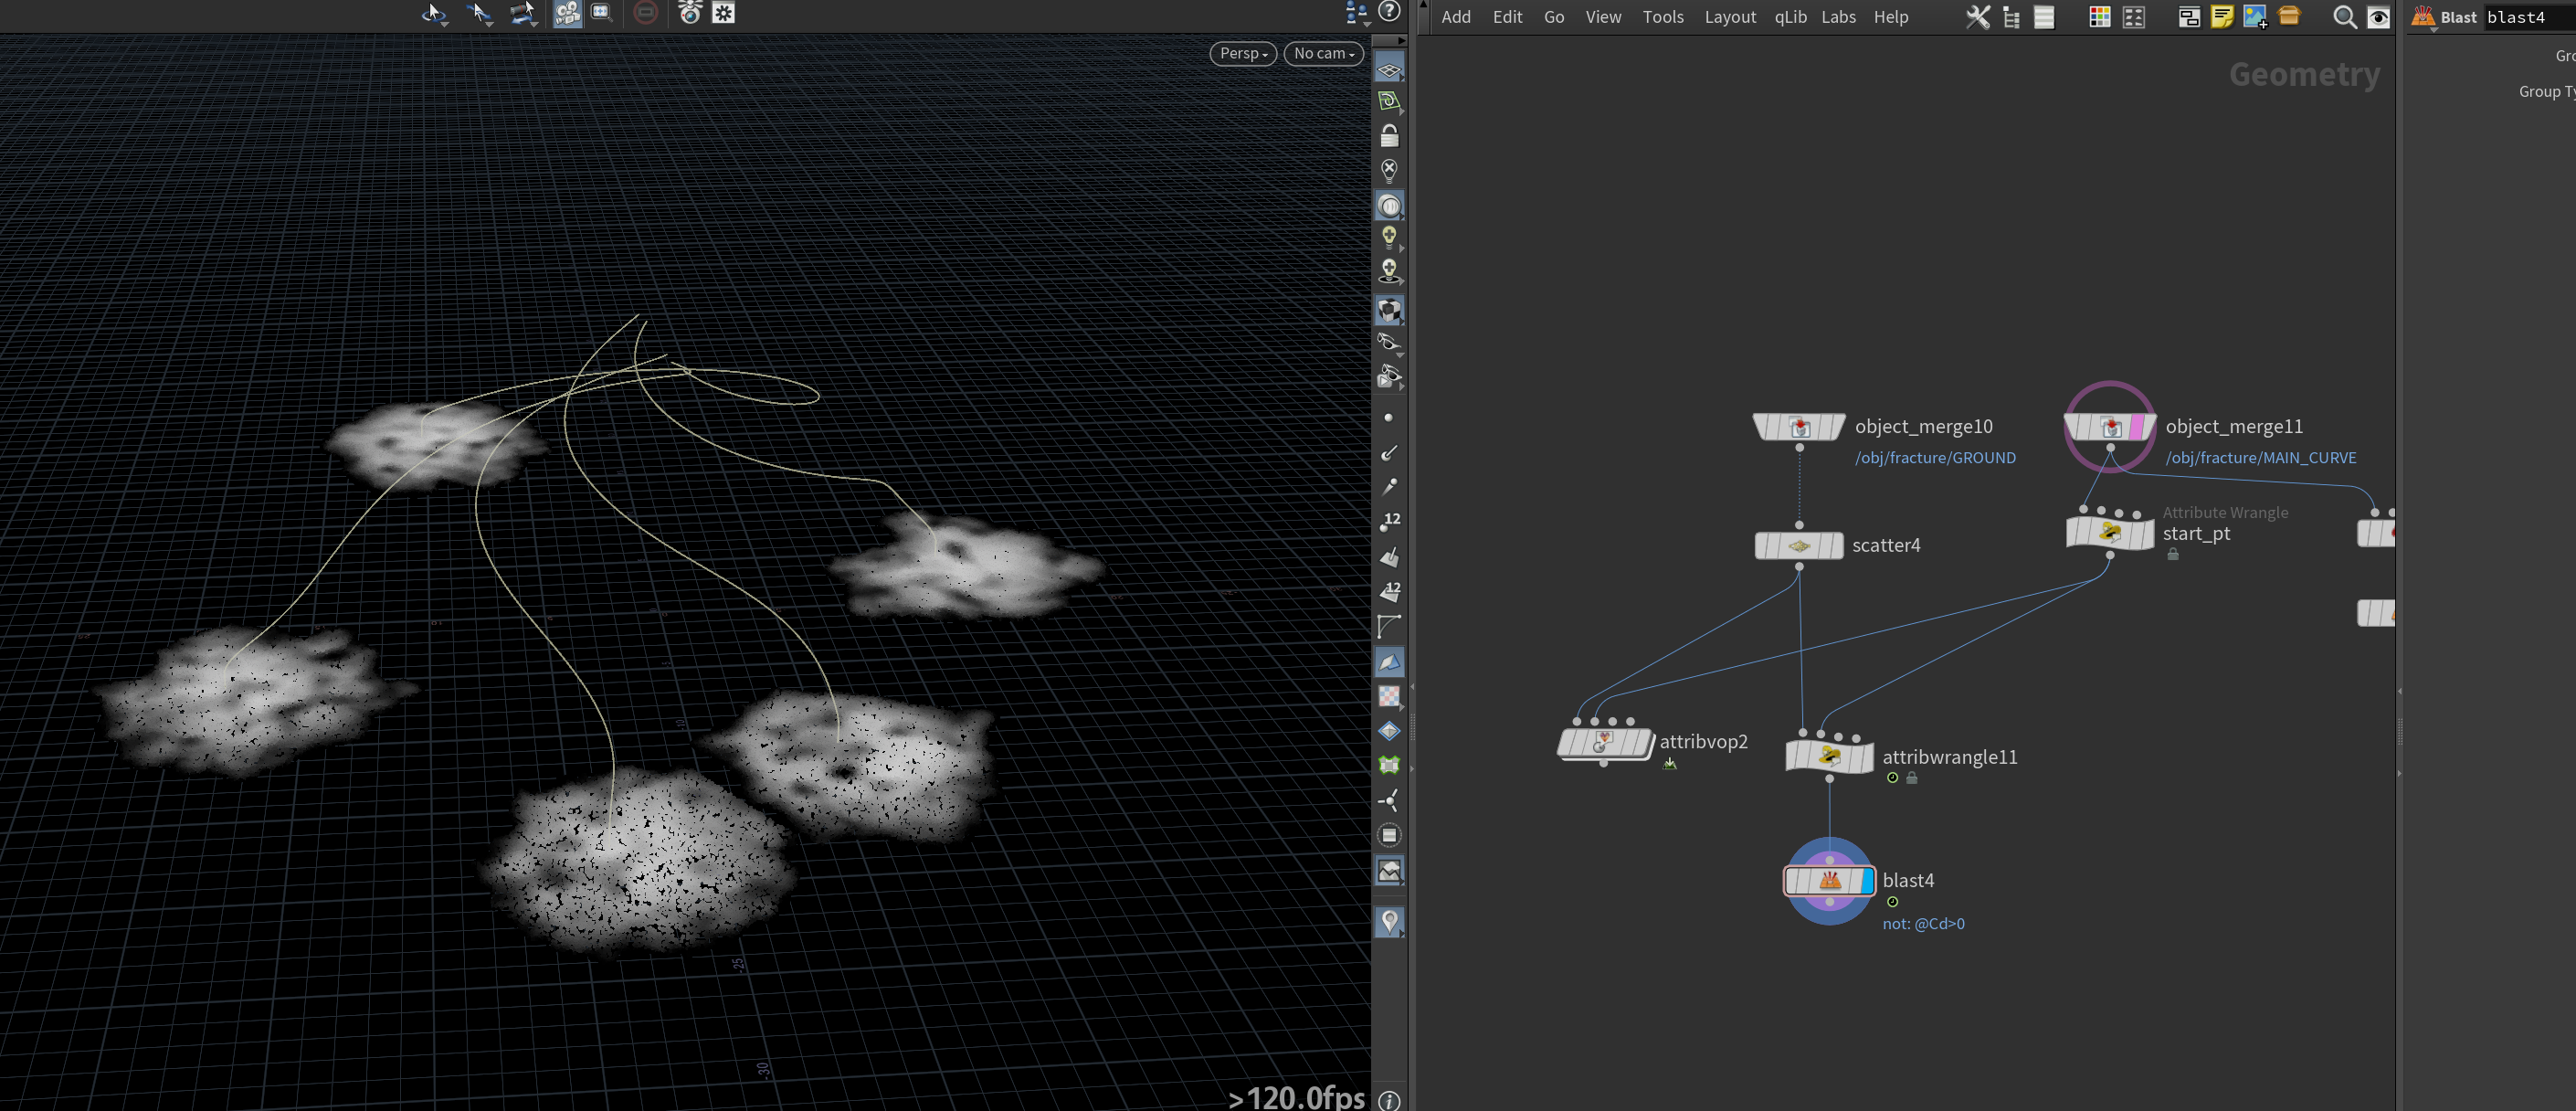Toggle the display flag on blast4 node

point(1866,881)
